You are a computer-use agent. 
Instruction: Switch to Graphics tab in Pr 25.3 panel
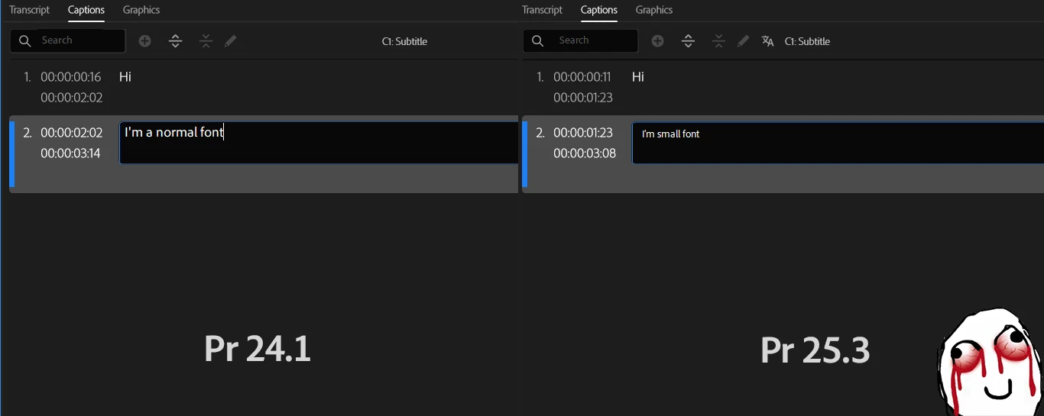coord(654,10)
